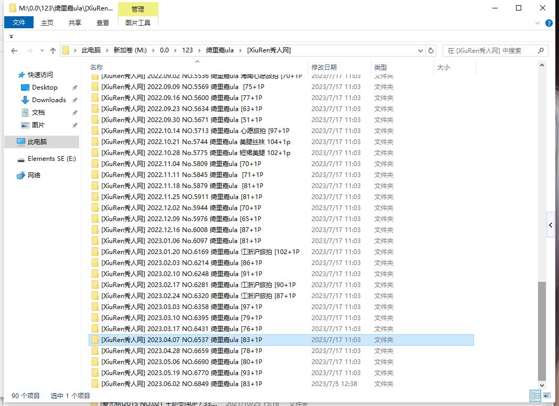
Task: Click the pin icon next to Downloads
Action: point(74,100)
